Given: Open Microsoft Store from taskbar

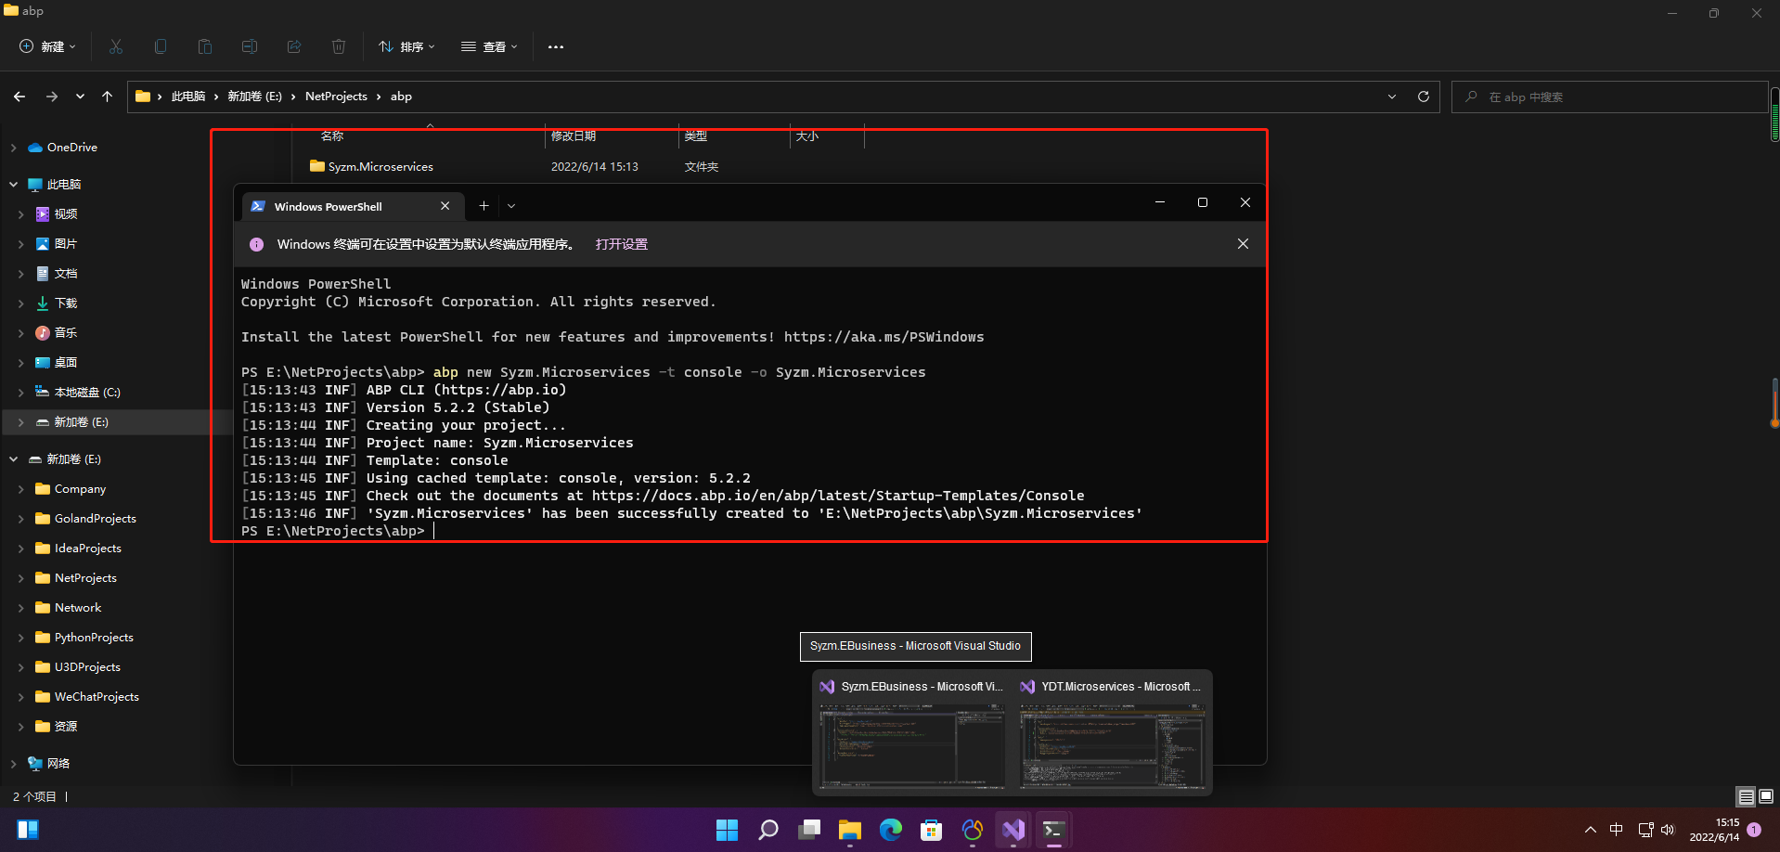Looking at the screenshot, I should (x=932, y=830).
